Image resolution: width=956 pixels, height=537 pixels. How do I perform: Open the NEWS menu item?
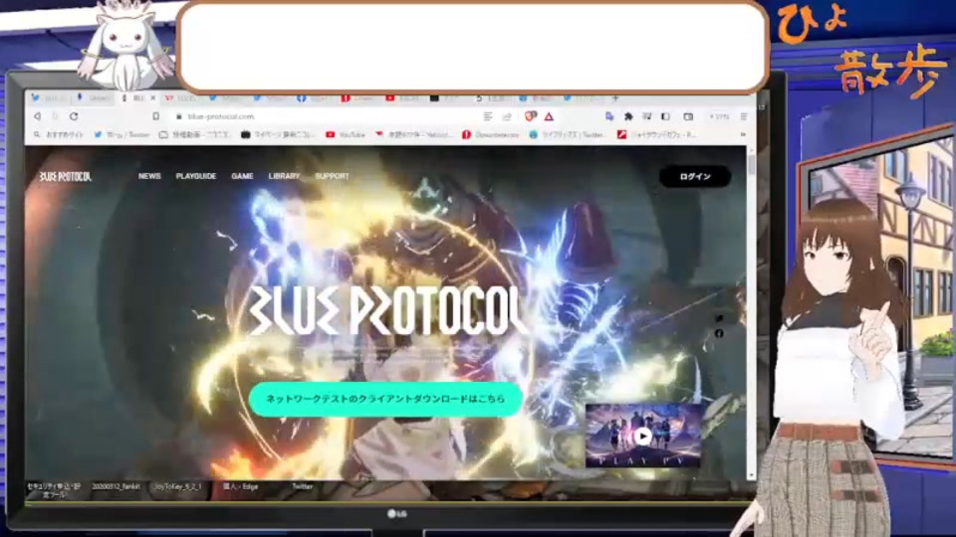coord(149,176)
